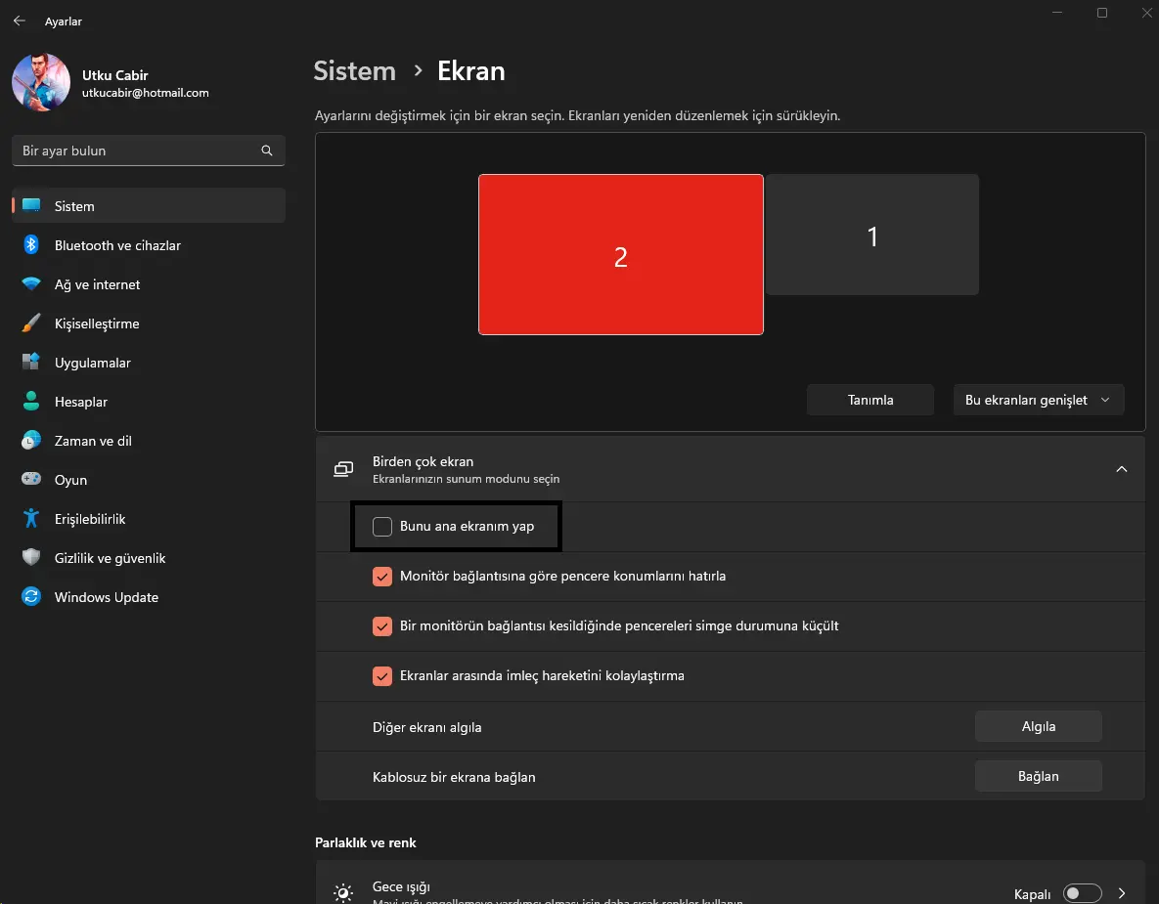
Task: Click the Gece ışığı sun icon
Action: 343,893
